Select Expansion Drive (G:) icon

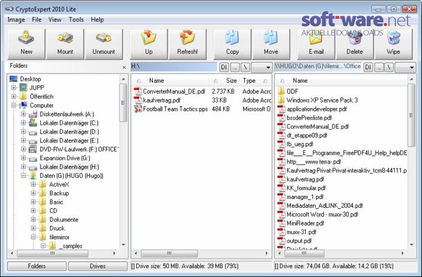pyautogui.click(x=33, y=158)
